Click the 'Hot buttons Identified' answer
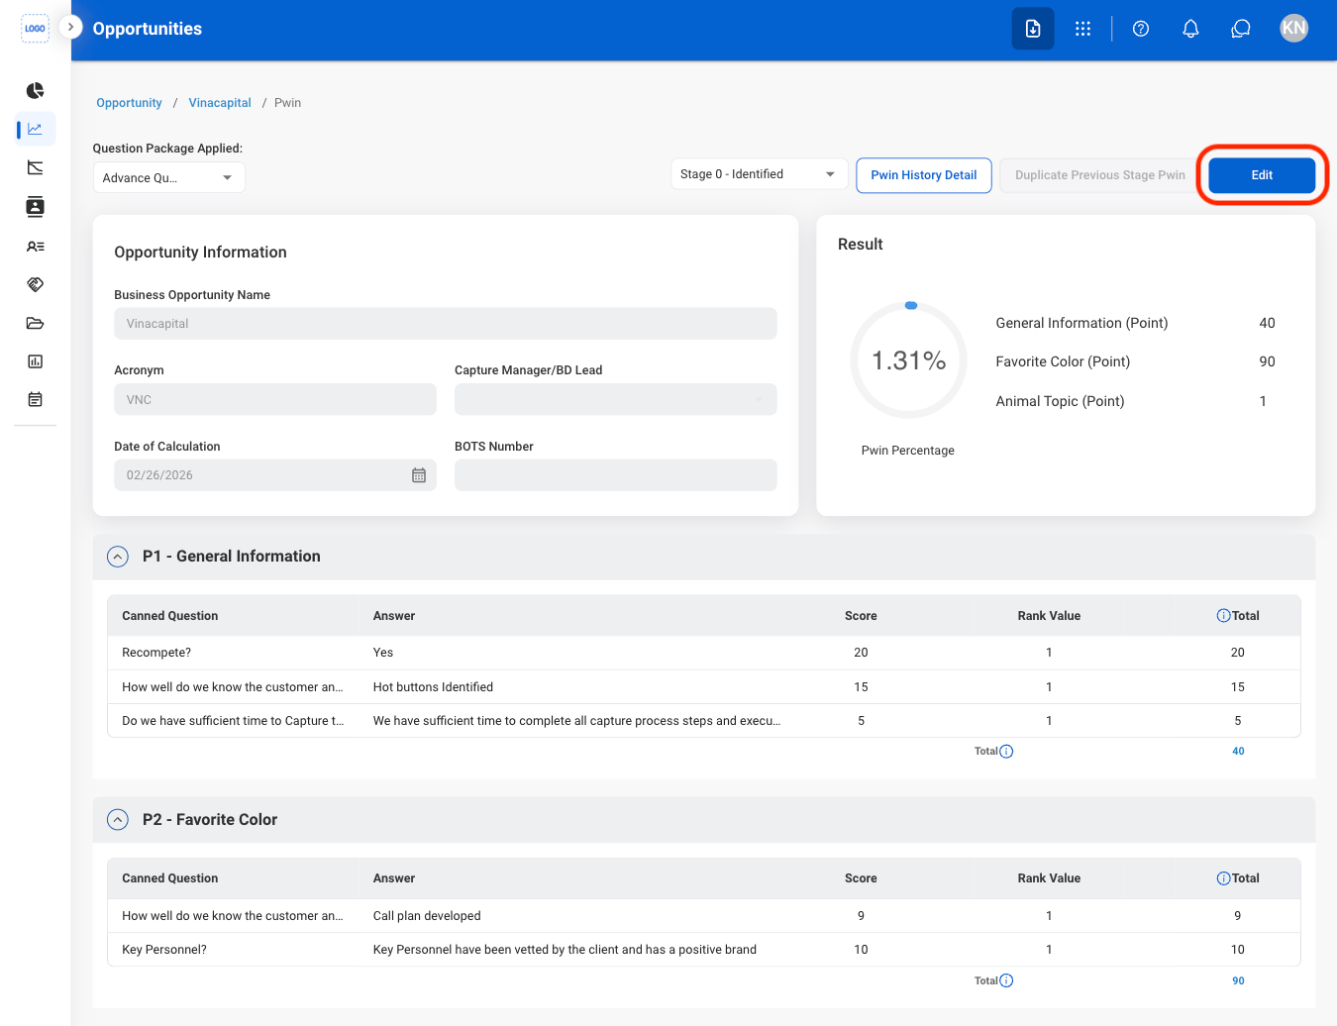 pyautogui.click(x=433, y=687)
